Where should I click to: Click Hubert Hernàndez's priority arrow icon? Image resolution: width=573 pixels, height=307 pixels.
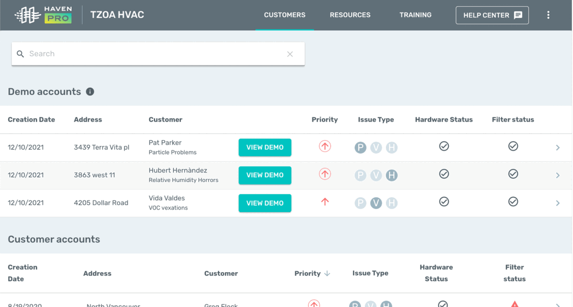tap(325, 174)
